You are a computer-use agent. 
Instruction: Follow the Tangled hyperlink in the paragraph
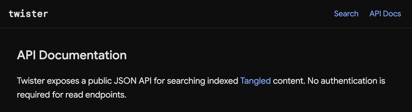255,81
